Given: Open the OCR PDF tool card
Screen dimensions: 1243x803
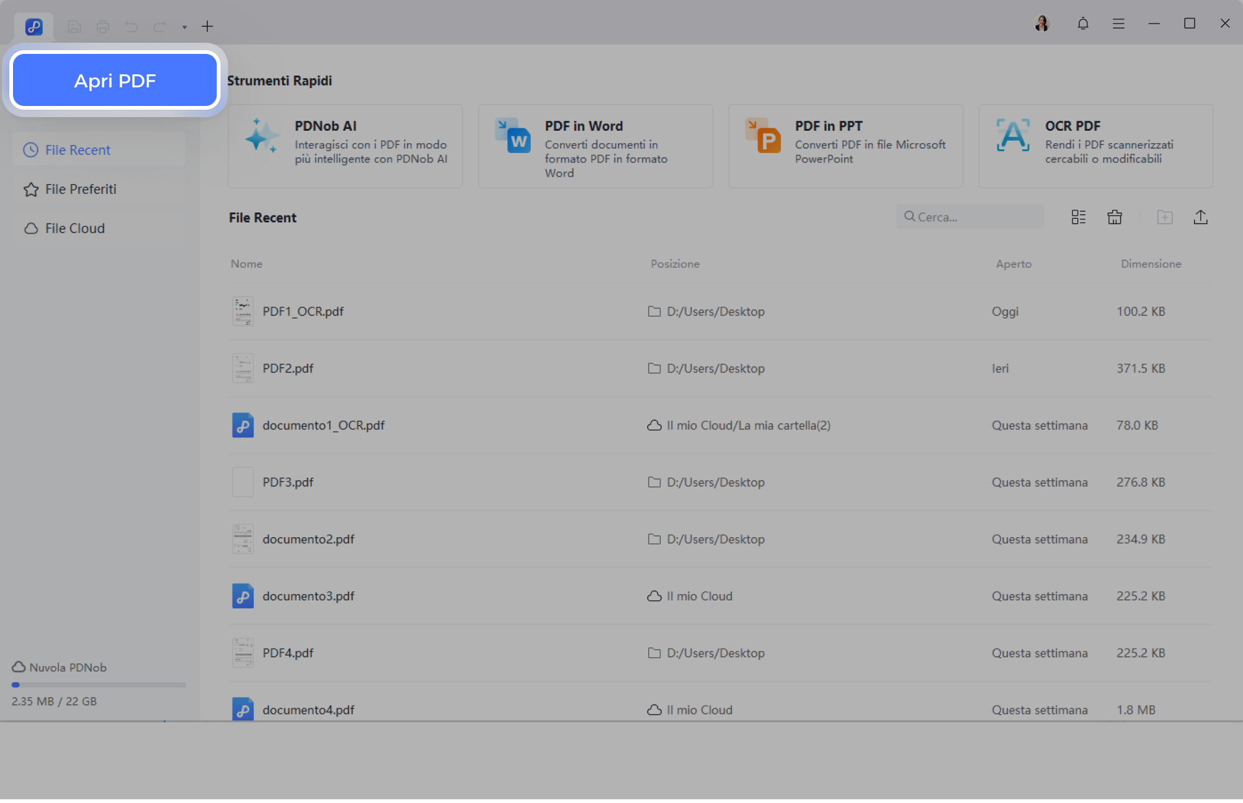Looking at the screenshot, I should [1096, 146].
